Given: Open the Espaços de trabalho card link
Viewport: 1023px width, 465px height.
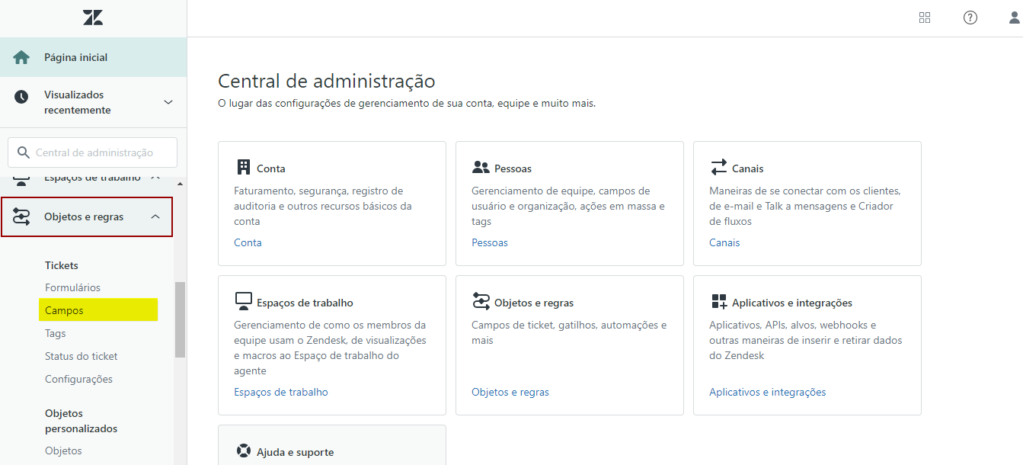Looking at the screenshot, I should pyautogui.click(x=280, y=392).
